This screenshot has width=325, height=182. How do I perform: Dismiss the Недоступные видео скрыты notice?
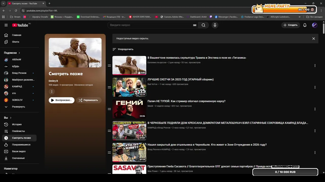(314, 38)
